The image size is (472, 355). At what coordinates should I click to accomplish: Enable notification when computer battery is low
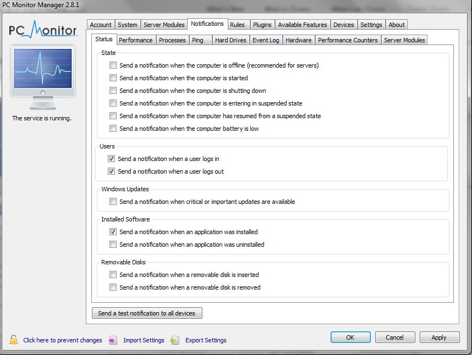click(x=113, y=129)
